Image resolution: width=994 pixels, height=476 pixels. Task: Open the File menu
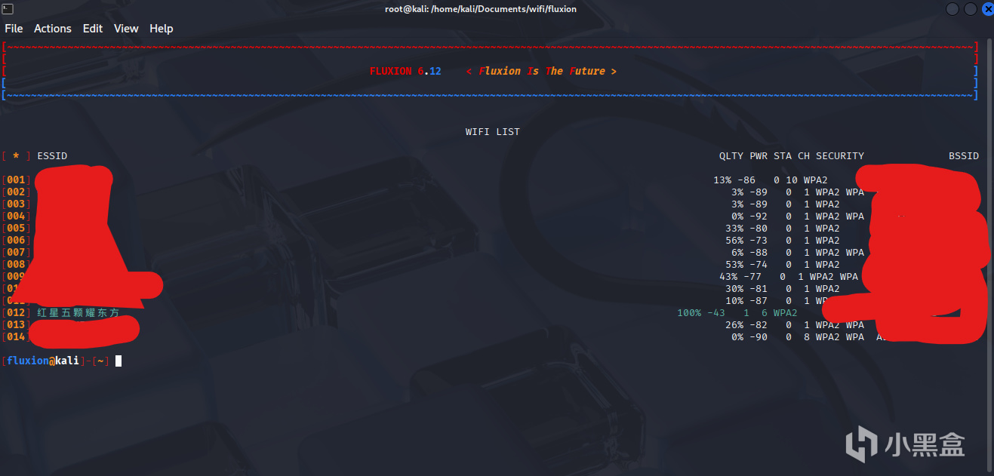click(x=14, y=29)
